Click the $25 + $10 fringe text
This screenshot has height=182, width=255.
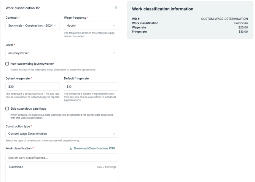coord(107,167)
